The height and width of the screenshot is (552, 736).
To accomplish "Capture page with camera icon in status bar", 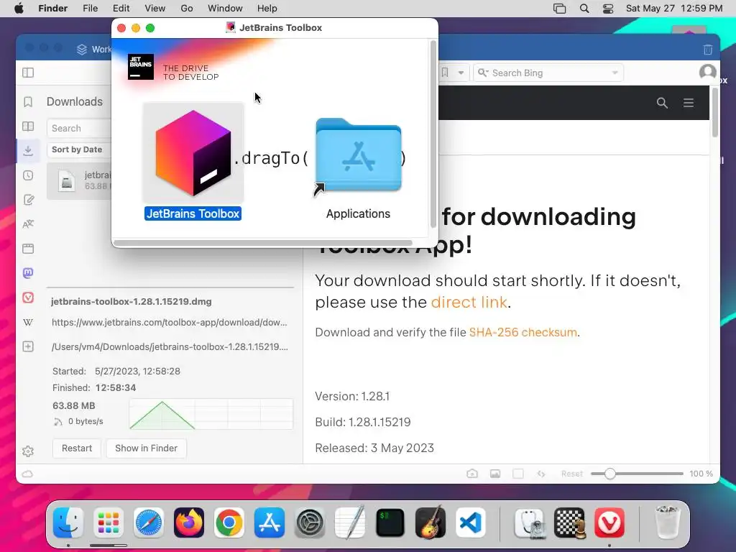I will (472, 474).
